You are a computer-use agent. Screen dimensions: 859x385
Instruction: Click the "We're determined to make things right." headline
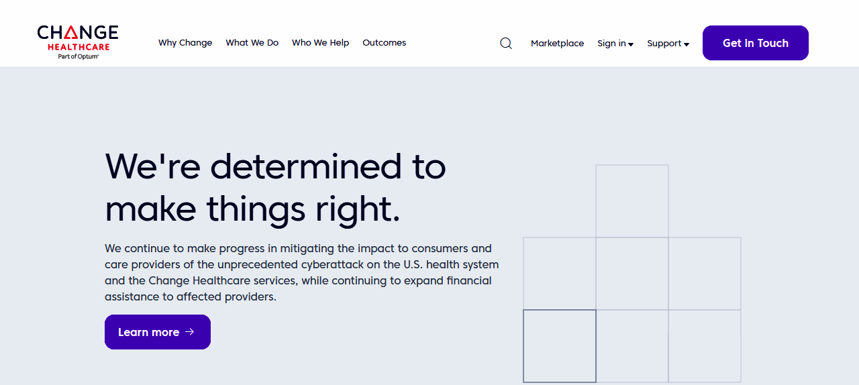(x=275, y=187)
